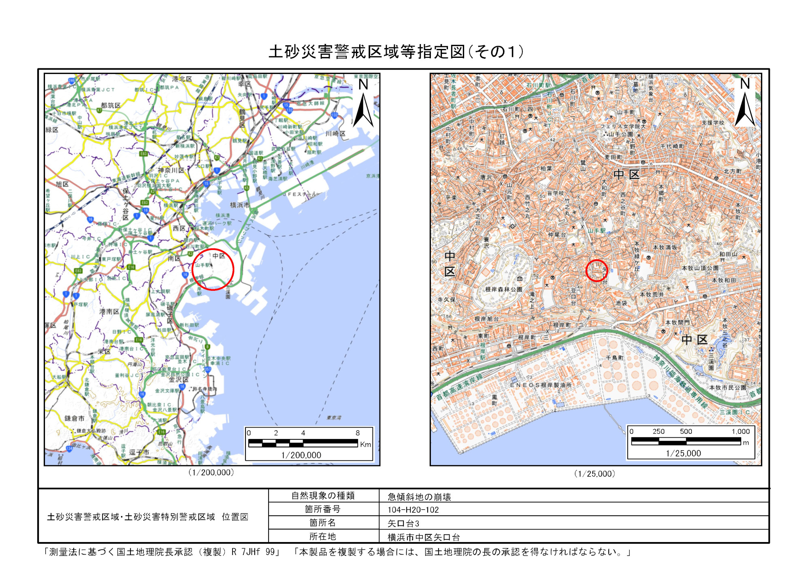Select the 所在地 value 横浜市中区矢口台
The image size is (810, 572).
pyautogui.click(x=424, y=537)
